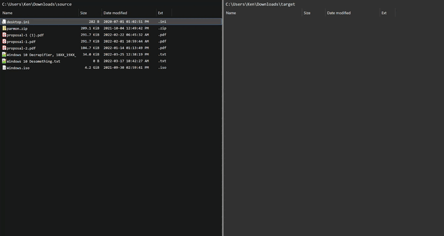Click the 104.7 KiB size value

pos(90,48)
